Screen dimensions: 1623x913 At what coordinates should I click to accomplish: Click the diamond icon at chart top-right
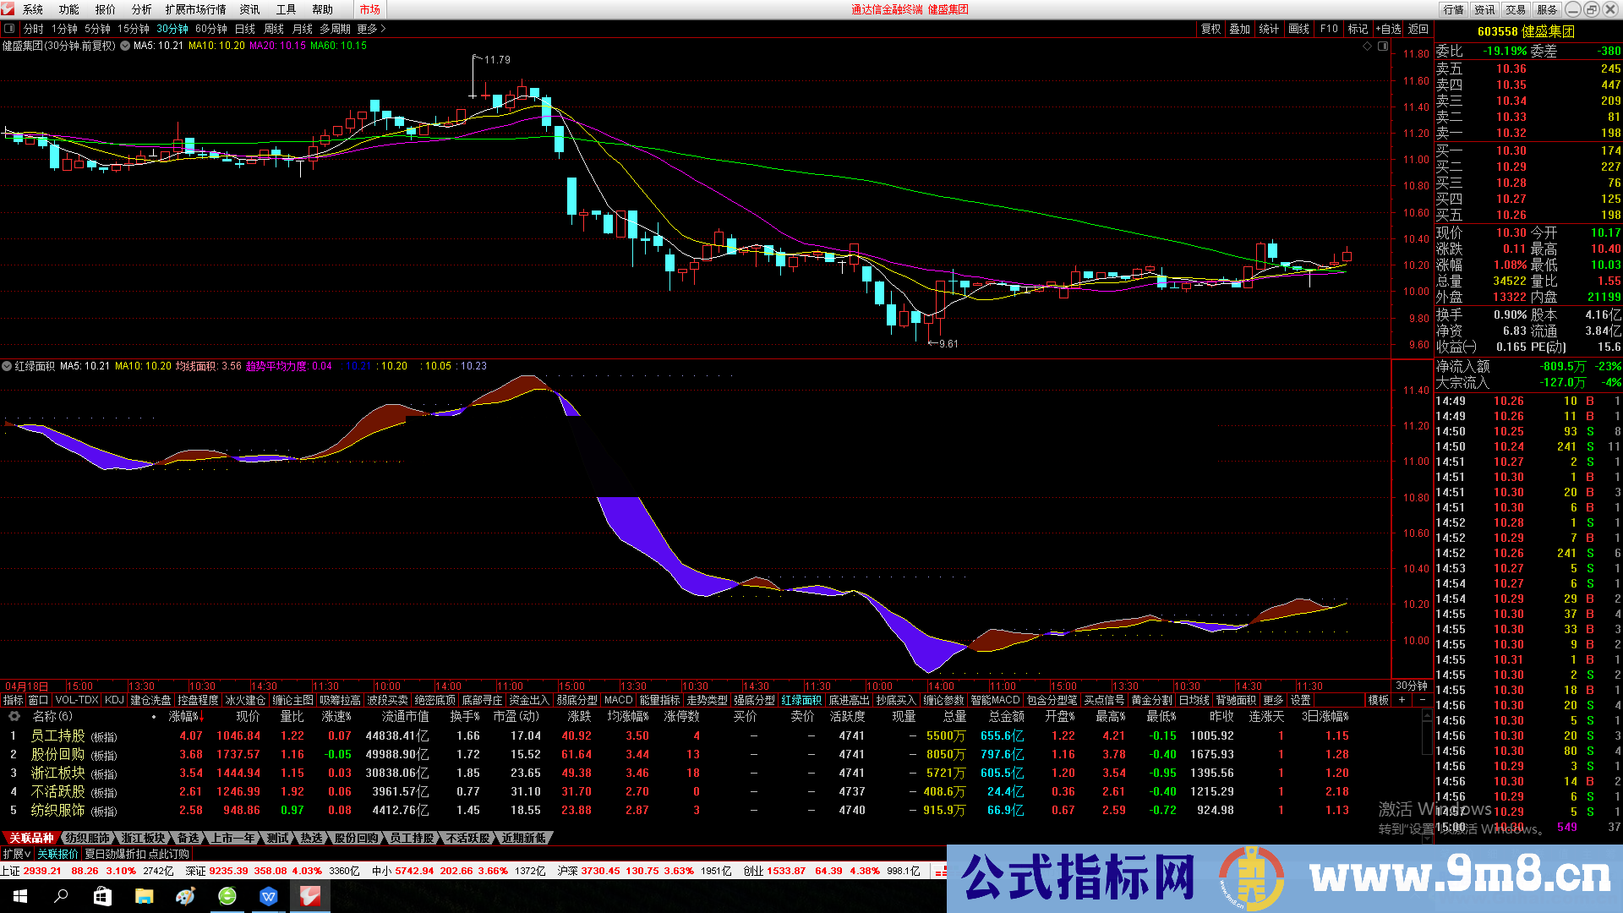tap(1367, 46)
